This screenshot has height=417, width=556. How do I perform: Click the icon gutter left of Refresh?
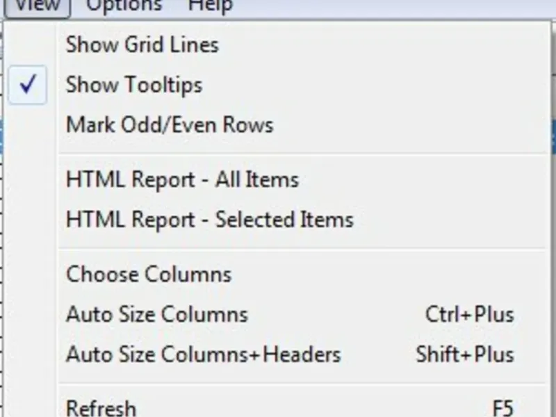click(x=28, y=407)
